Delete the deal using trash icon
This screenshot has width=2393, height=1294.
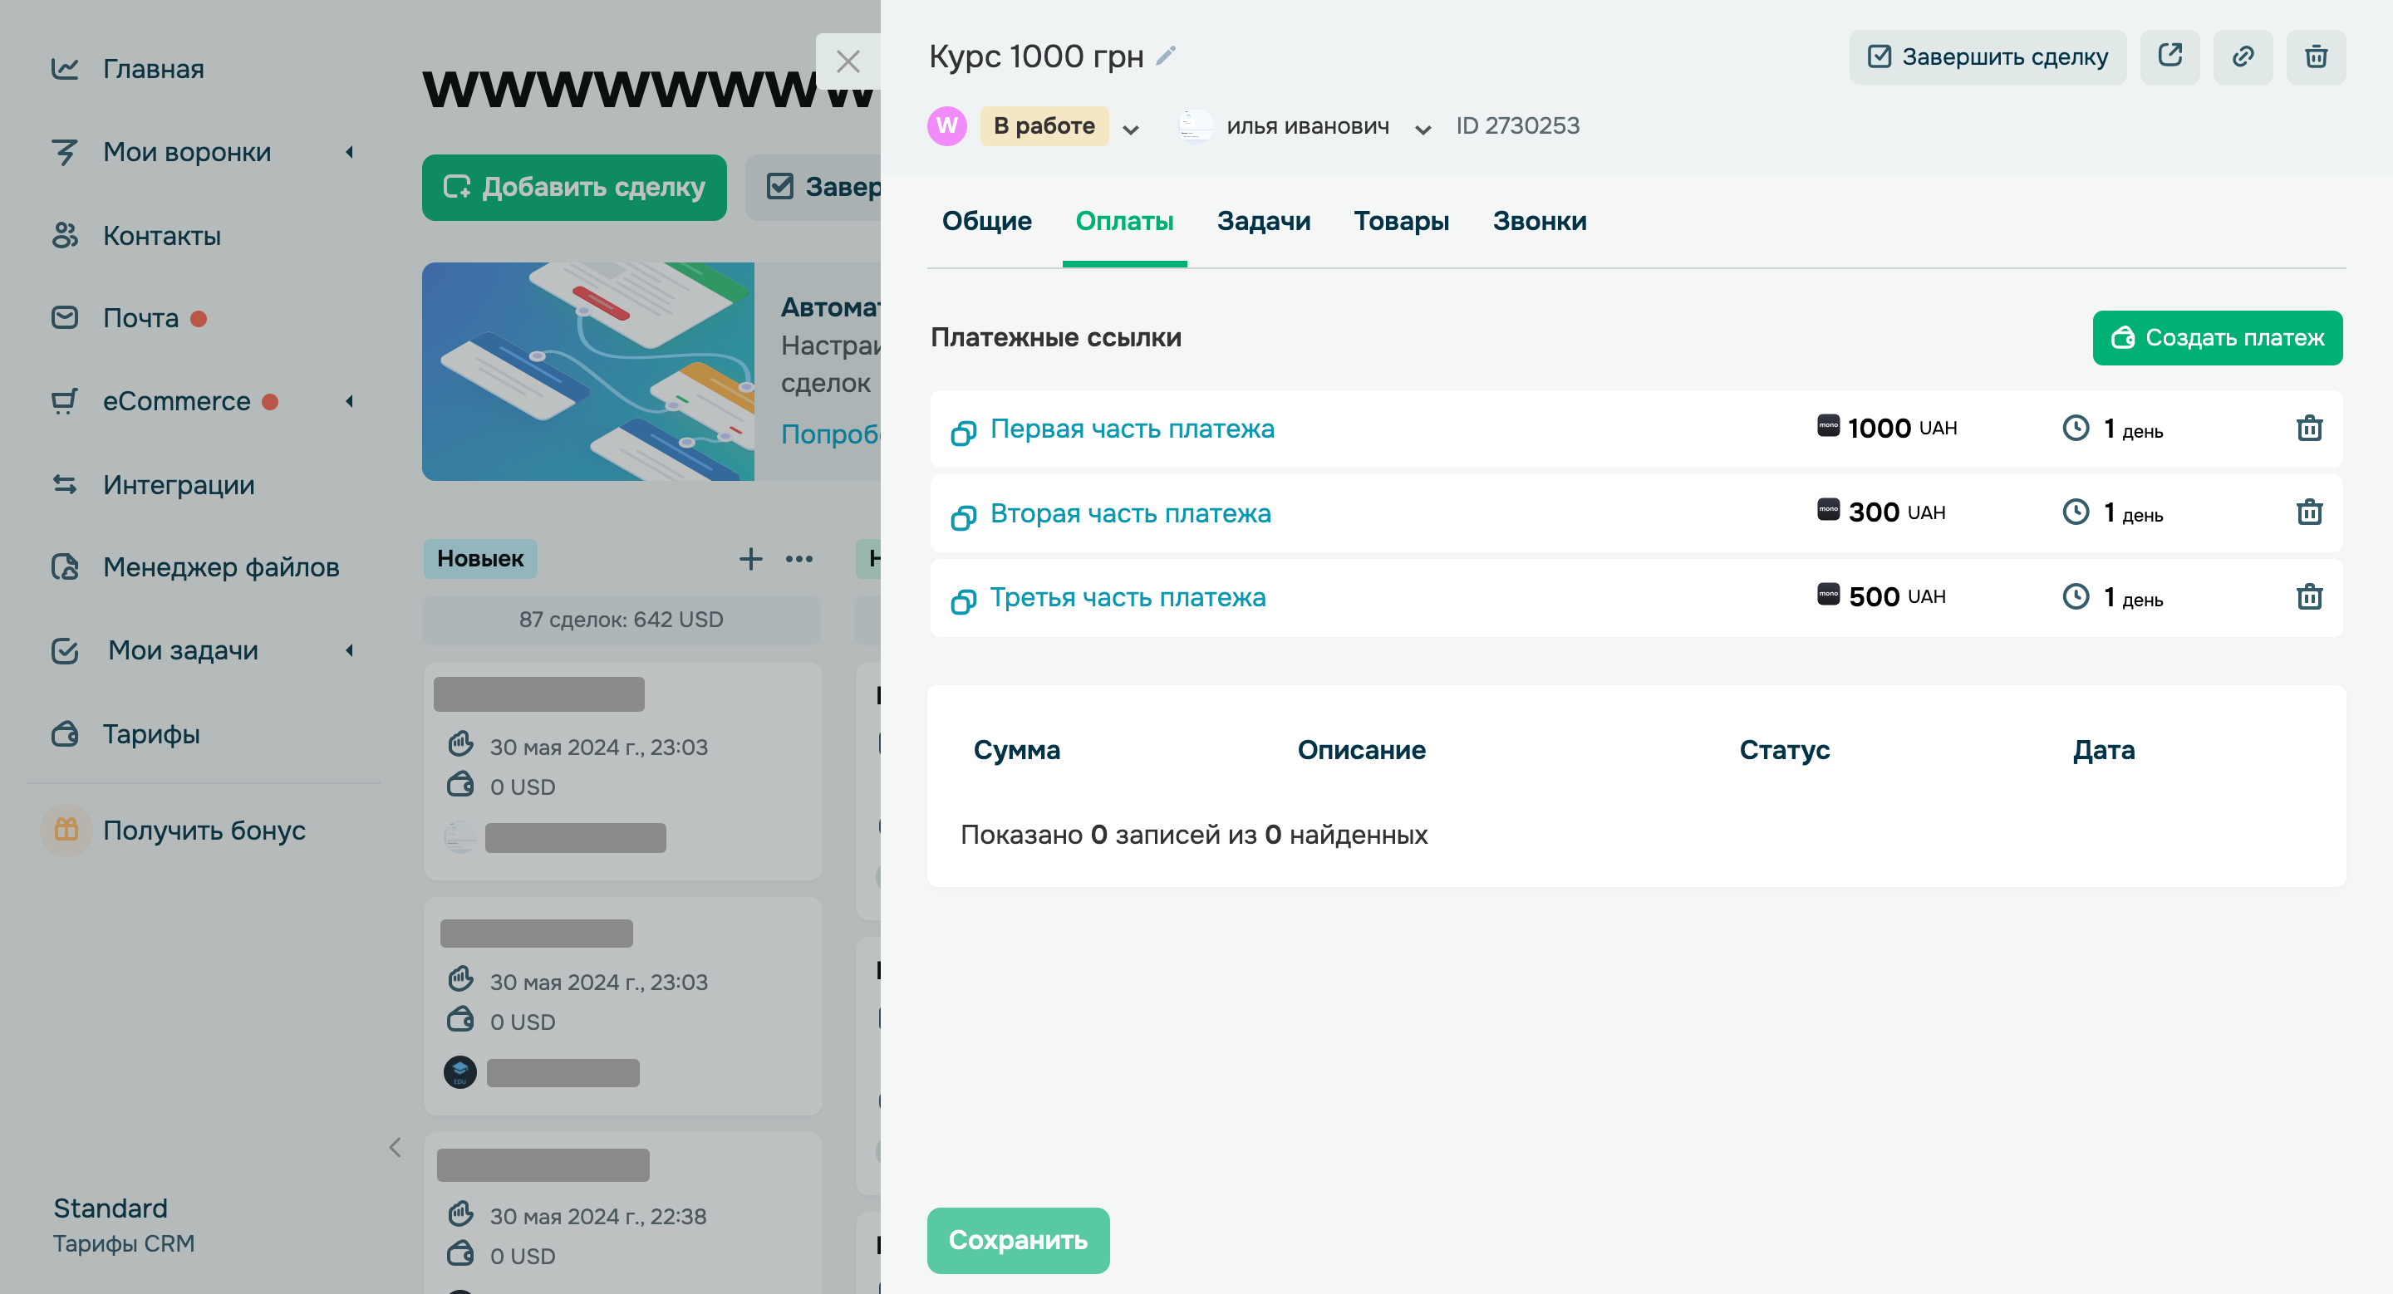[2316, 56]
